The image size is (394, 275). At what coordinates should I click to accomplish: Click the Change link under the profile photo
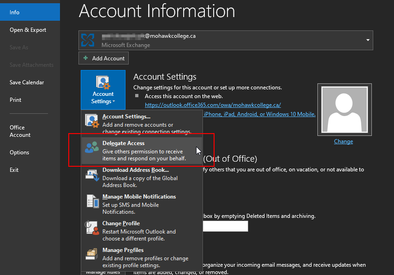(x=343, y=141)
